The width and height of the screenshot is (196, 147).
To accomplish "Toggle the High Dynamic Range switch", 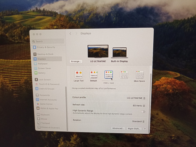I will click(143, 112).
